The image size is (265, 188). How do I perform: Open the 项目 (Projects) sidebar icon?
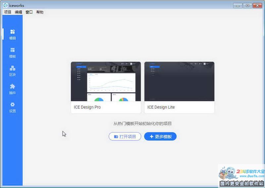click(13, 32)
